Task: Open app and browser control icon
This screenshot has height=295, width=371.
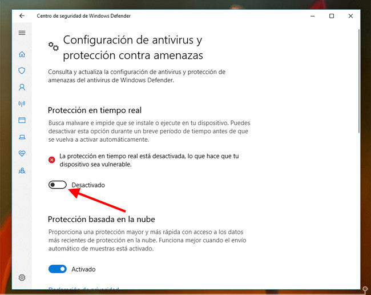Action: point(22,120)
